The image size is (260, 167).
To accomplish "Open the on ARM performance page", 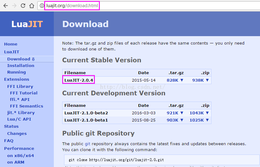I will [x=16, y=162].
